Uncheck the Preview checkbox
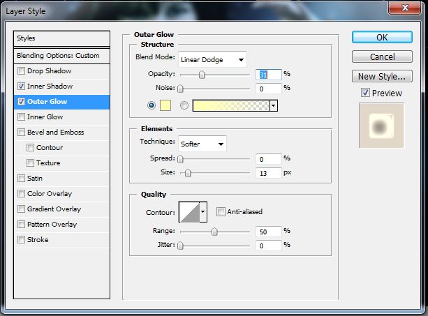The height and width of the screenshot is (316, 428). pyautogui.click(x=365, y=93)
